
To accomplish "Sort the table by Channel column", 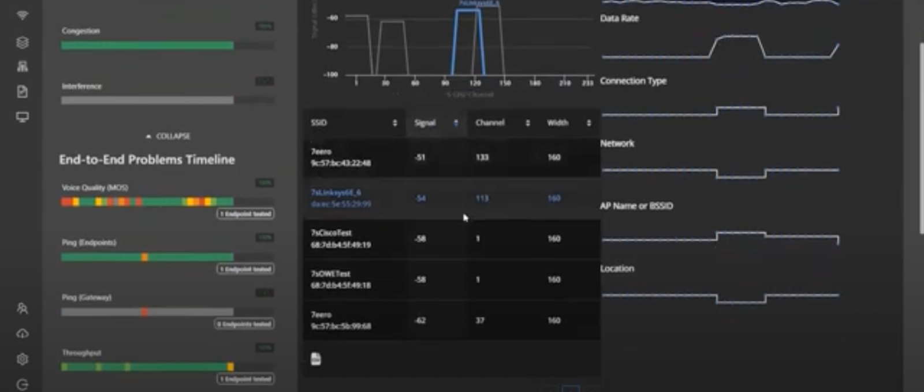I will click(527, 123).
